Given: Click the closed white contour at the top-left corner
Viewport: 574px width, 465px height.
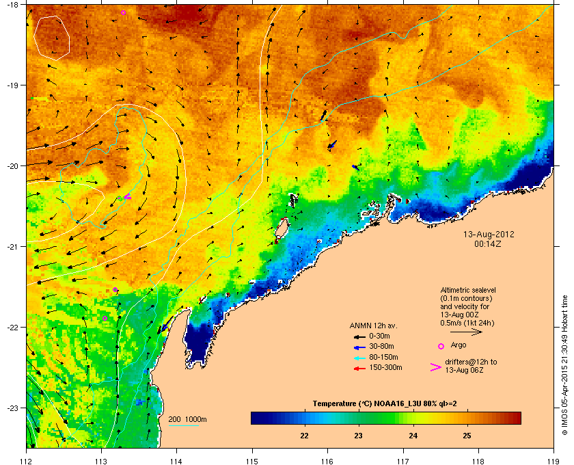Looking at the screenshot, I should point(52,38).
